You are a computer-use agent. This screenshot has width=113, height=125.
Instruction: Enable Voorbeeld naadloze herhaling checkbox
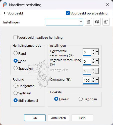[x=16, y=37]
